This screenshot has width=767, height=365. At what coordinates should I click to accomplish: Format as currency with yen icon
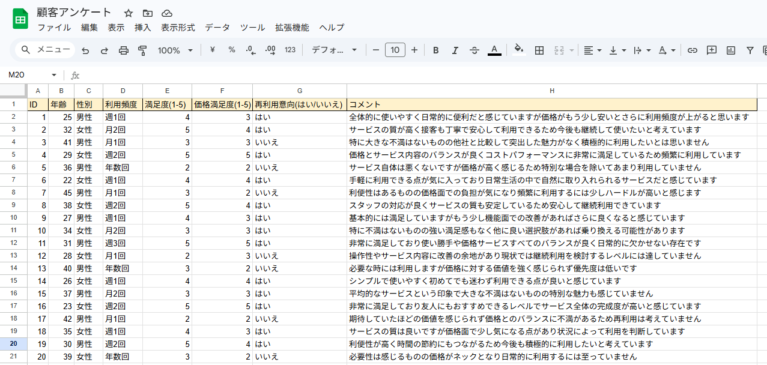click(213, 50)
